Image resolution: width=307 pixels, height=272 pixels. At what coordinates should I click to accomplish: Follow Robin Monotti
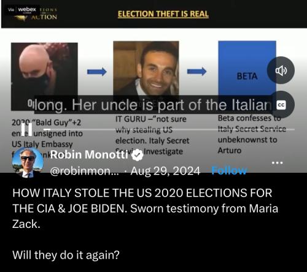229,170
